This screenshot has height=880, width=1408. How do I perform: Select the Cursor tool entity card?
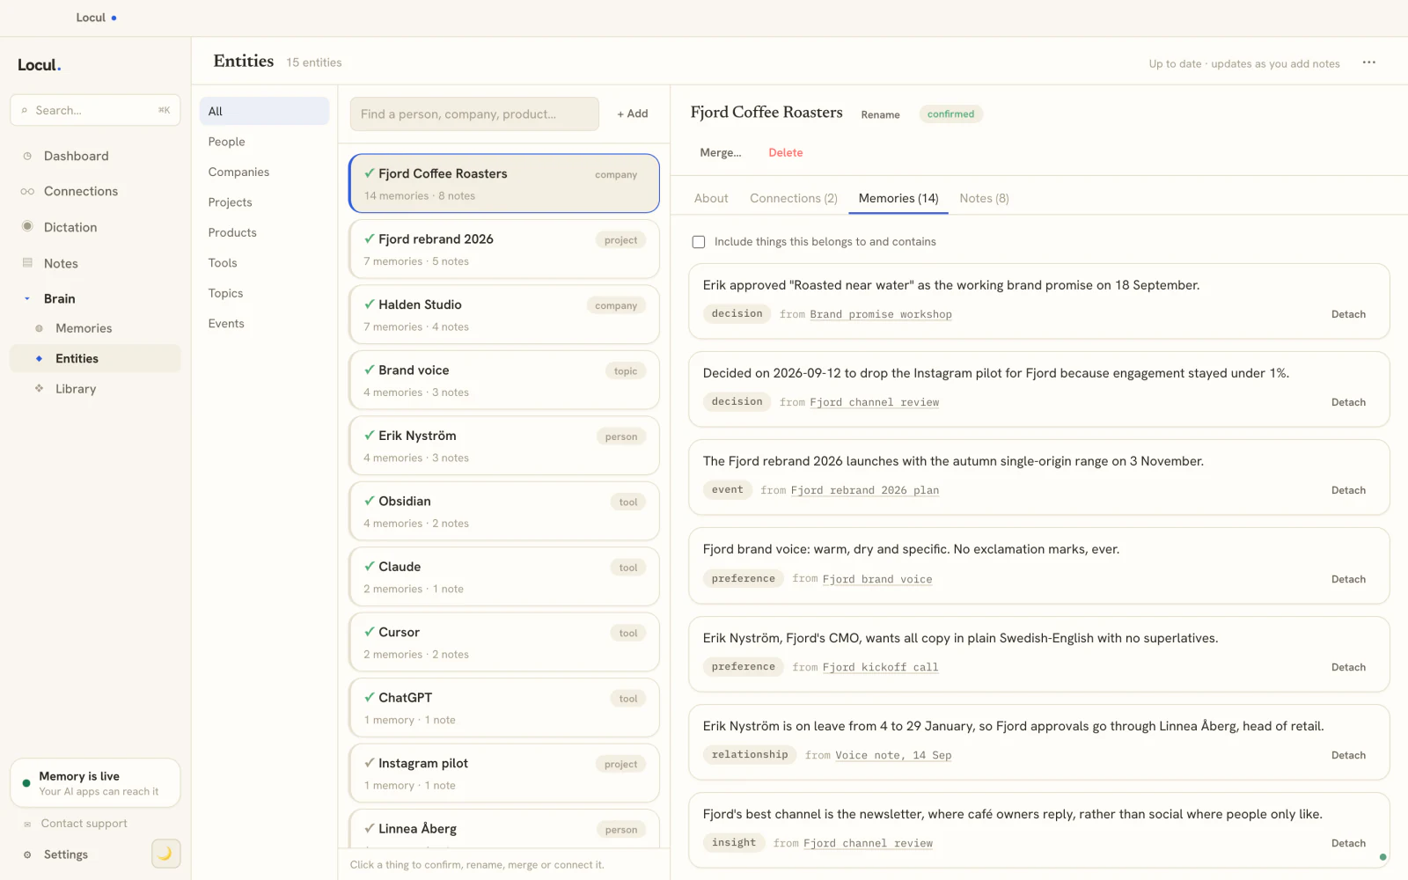point(504,642)
